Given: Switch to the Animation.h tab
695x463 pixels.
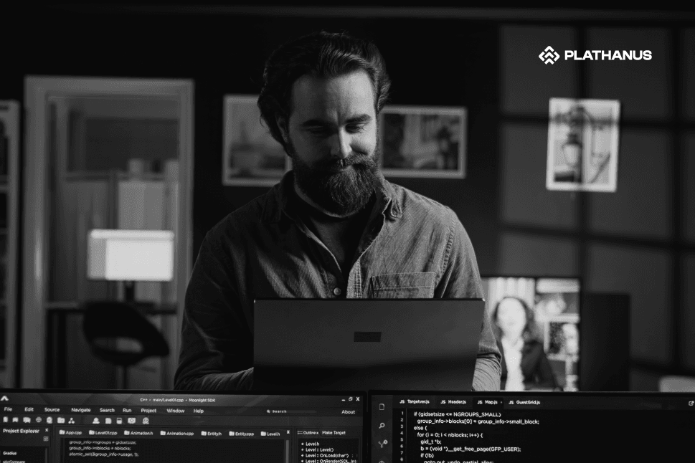Looking at the screenshot, I should 138,434.
